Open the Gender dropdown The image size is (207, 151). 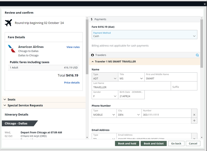[105, 94]
